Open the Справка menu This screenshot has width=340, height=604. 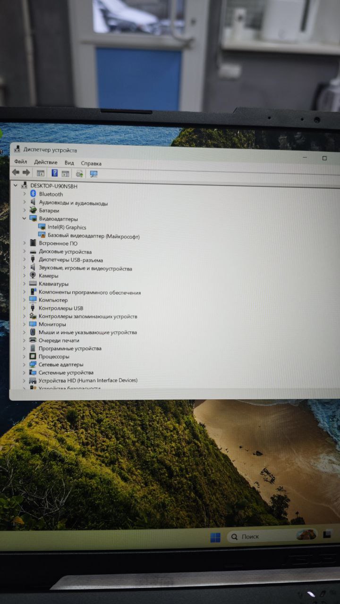[x=91, y=163]
